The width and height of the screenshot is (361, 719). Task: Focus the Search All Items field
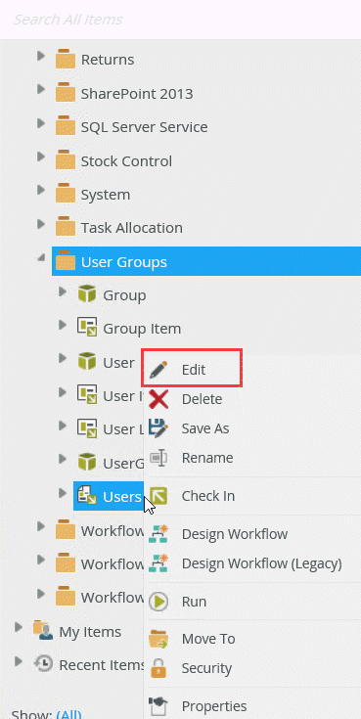click(x=180, y=20)
